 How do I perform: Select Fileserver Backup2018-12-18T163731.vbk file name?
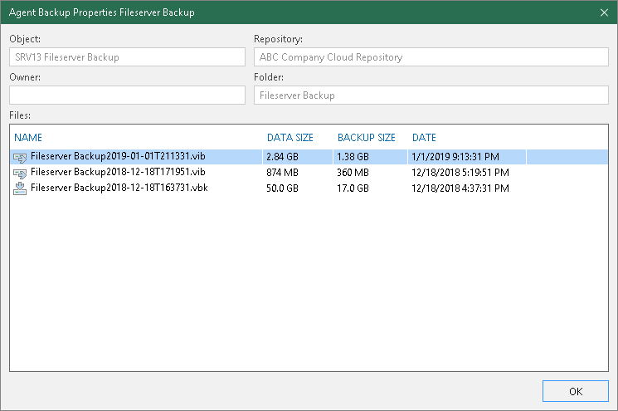119,188
